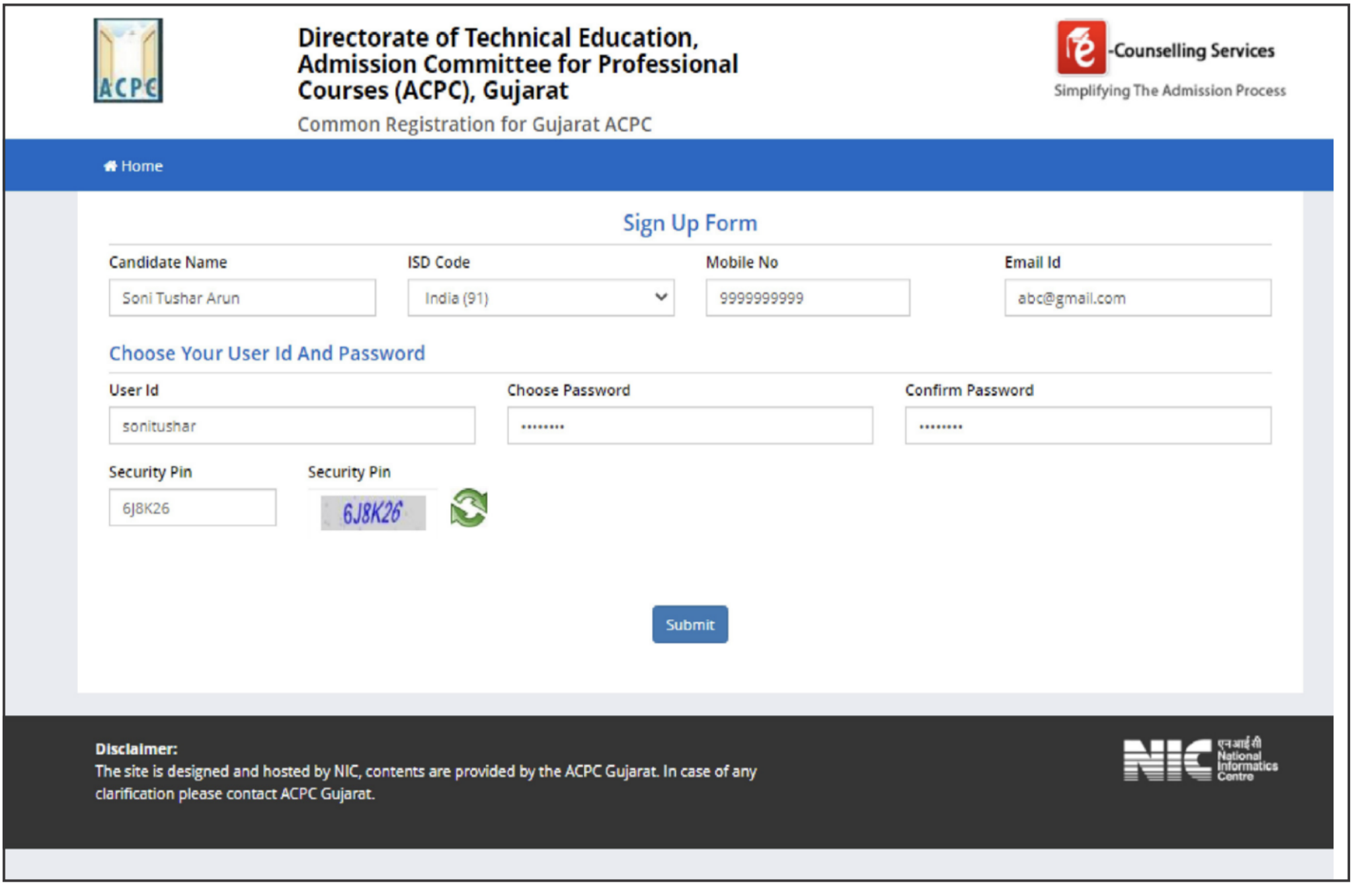Click the 6J8K26 captcha image
1354x885 pixels.
[x=373, y=513]
